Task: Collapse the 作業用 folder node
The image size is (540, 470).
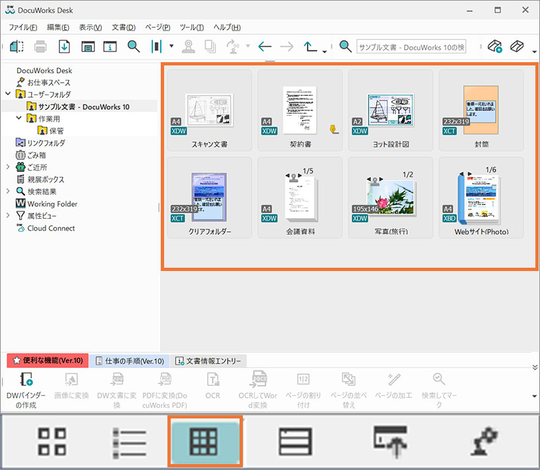Action: 19,118
